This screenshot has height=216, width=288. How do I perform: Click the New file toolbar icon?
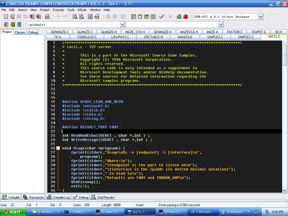pyautogui.click(x=6, y=17)
